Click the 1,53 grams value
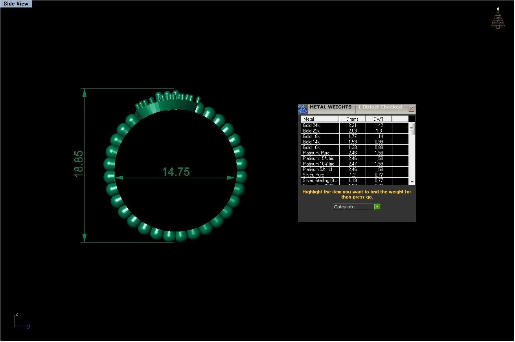Viewport: 515px width, 342px height. (x=352, y=142)
